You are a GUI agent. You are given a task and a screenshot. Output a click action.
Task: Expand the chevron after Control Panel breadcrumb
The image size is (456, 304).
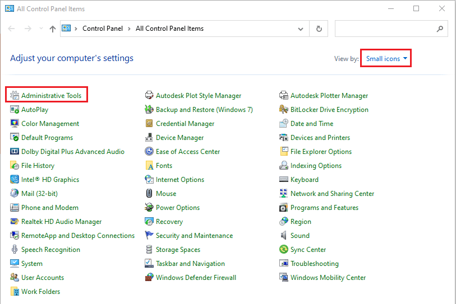pyautogui.click(x=129, y=29)
